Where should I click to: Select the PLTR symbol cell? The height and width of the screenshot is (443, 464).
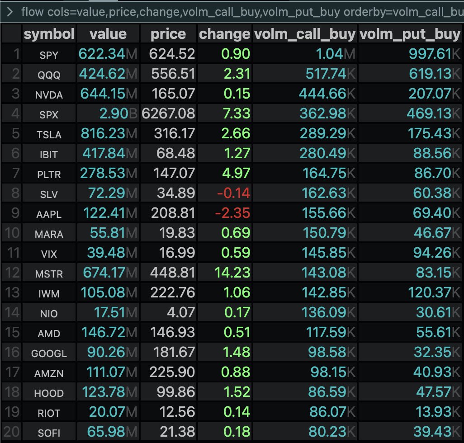coord(49,174)
